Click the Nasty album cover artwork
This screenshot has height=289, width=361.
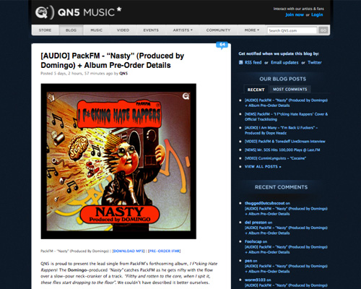click(118, 161)
